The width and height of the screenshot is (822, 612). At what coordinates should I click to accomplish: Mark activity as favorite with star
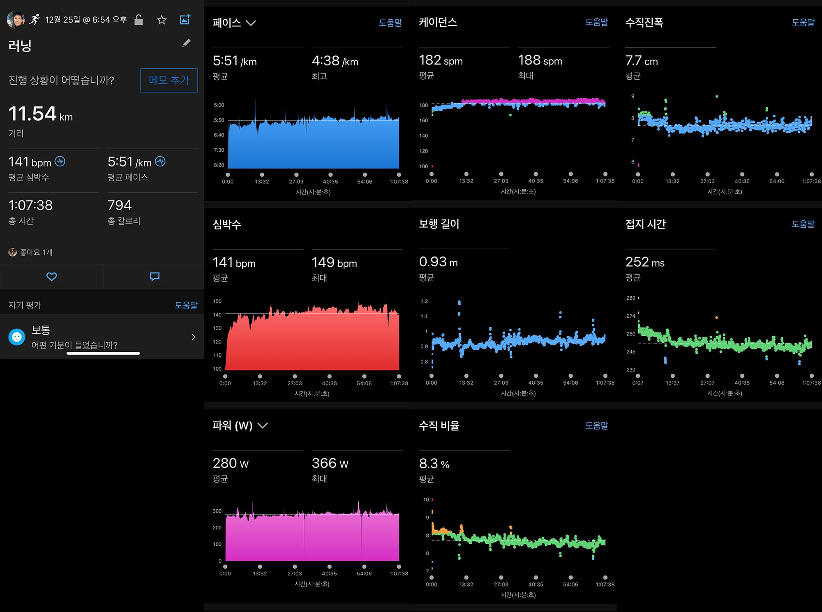pos(162,20)
